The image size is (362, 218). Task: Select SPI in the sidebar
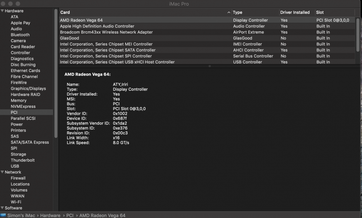(x=14, y=148)
